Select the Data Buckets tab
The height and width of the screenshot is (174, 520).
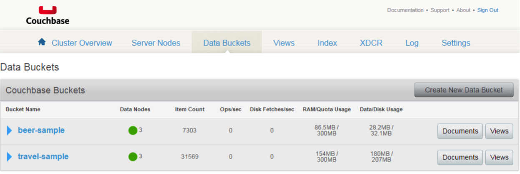[227, 43]
